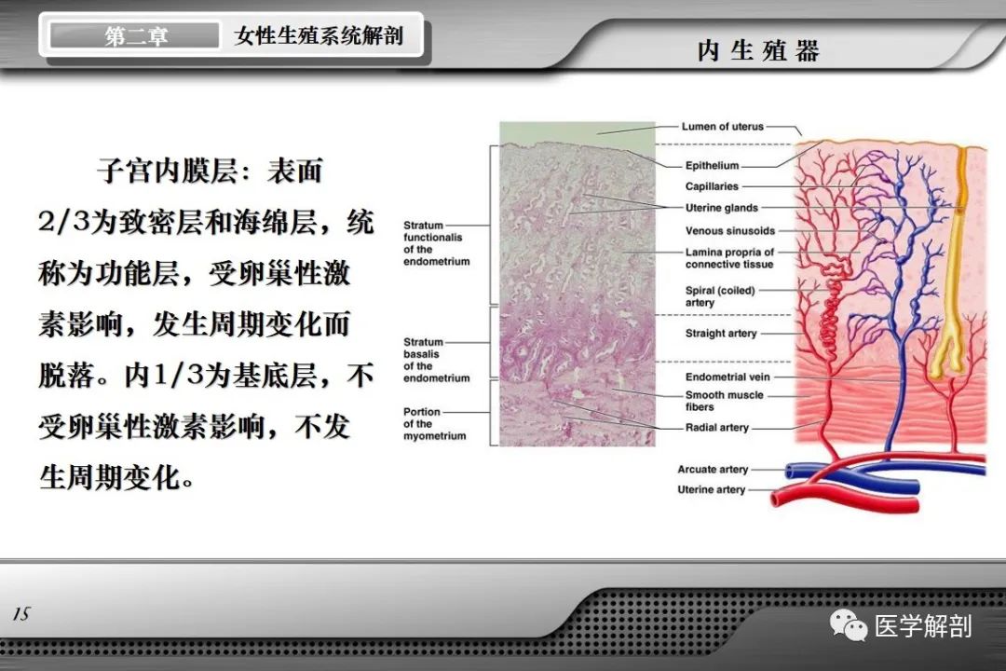Click the histology micrograph image

[x=578, y=284]
